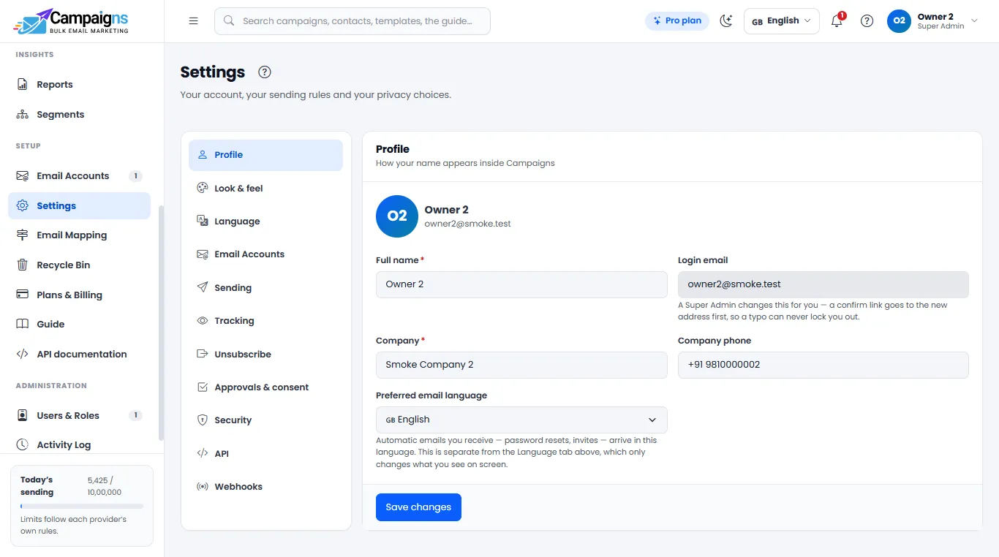Click the help icon beside Settings title
Viewport: 999px width, 557px height.
[265, 72]
